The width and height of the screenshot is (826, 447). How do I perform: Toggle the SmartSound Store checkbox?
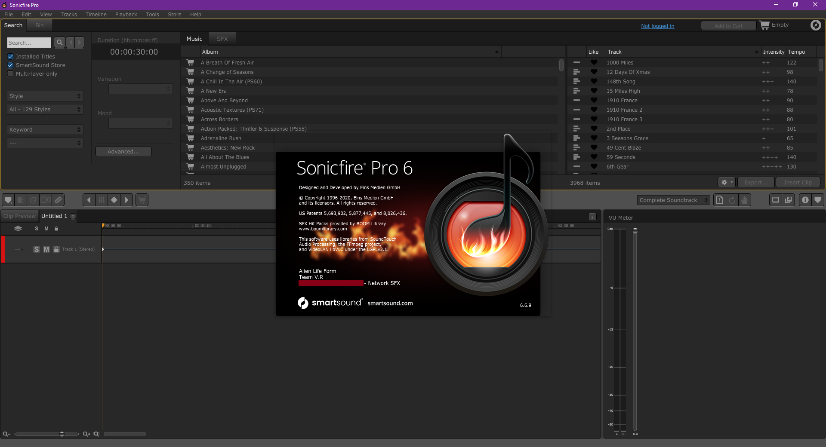pos(10,65)
